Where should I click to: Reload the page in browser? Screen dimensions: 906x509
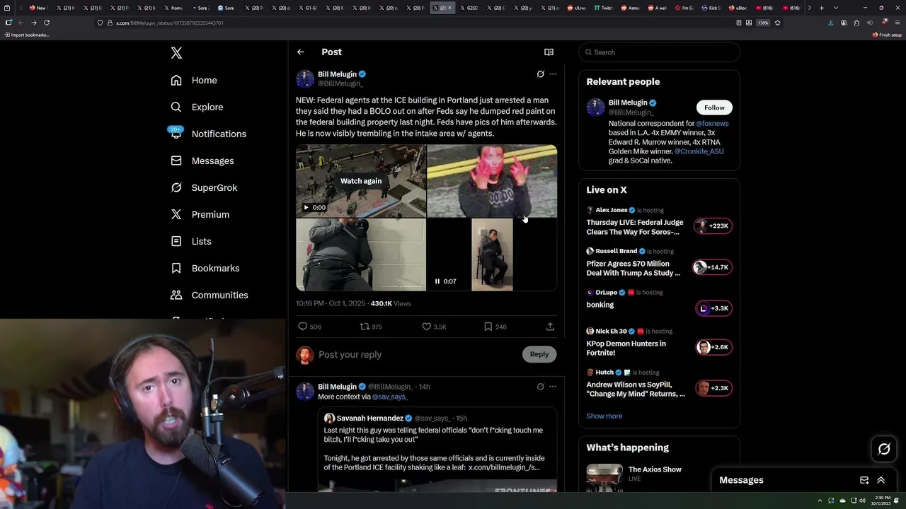(x=47, y=23)
